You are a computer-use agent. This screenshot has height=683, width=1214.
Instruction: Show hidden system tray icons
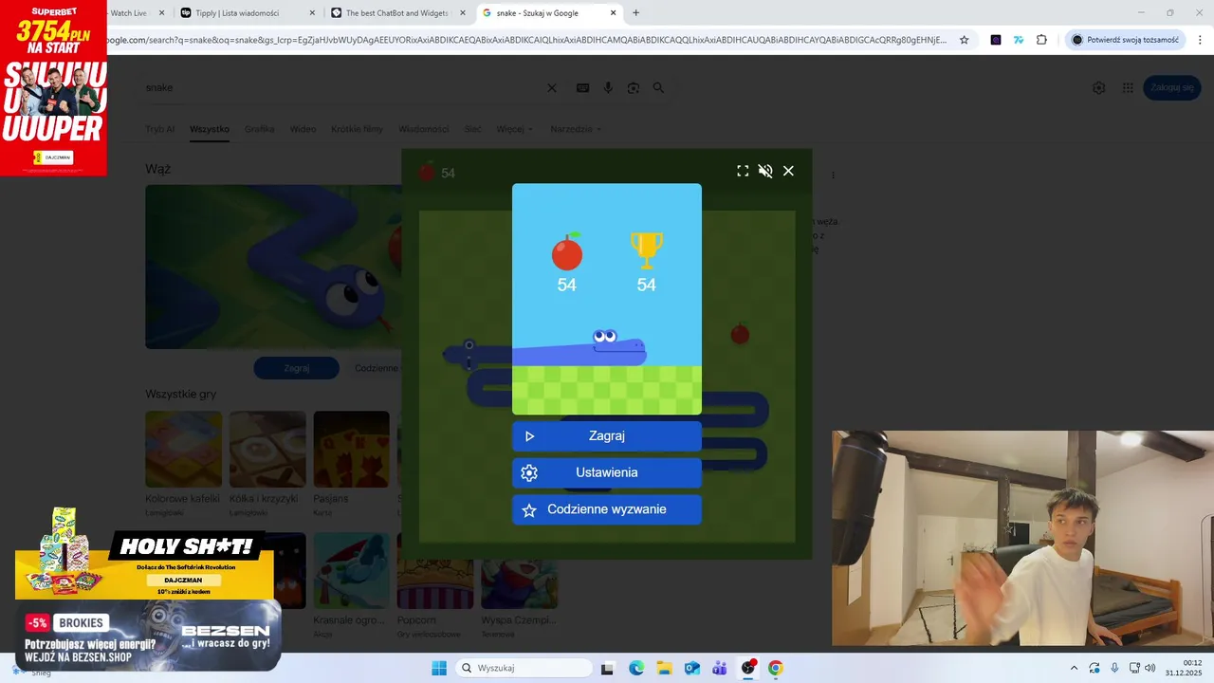(1074, 668)
